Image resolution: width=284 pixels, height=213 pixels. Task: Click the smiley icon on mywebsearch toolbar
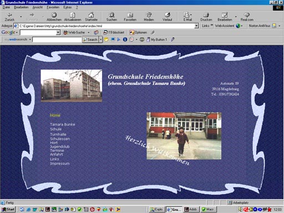(x=106, y=39)
